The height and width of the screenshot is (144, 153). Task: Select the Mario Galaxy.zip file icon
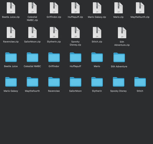[97, 8]
